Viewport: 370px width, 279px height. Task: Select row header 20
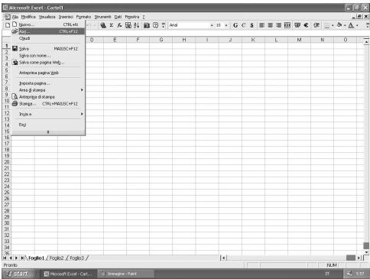point(7,162)
